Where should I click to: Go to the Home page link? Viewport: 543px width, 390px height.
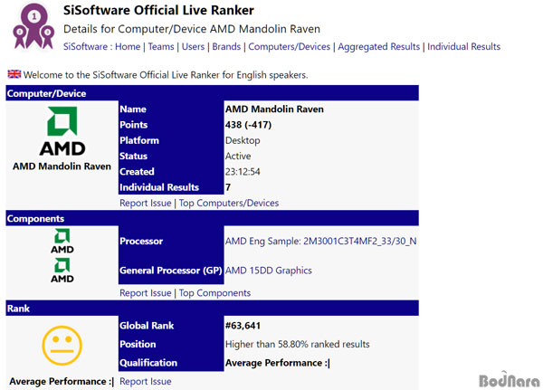click(x=128, y=46)
